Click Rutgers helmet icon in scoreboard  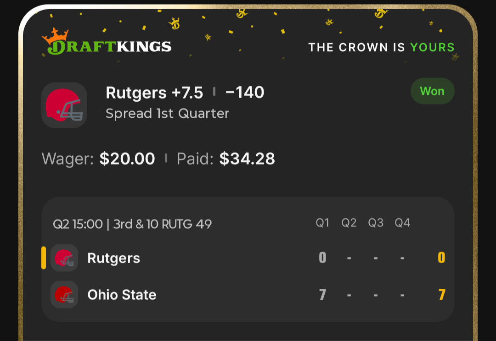coord(64,258)
